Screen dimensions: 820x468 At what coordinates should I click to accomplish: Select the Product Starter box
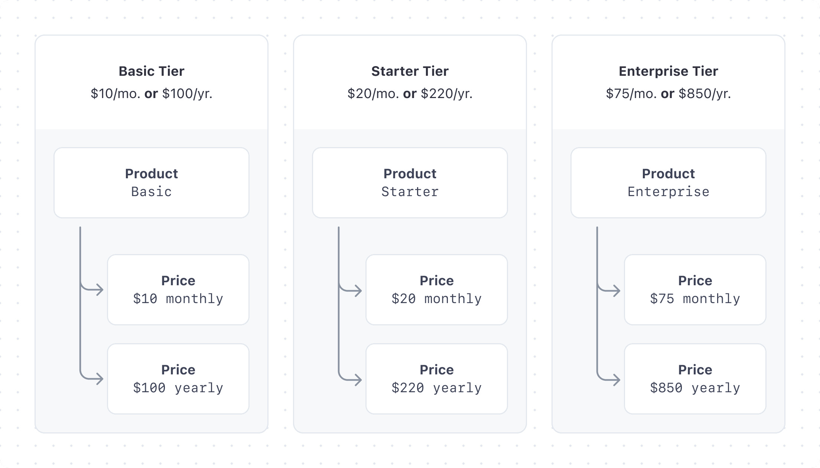point(410,183)
